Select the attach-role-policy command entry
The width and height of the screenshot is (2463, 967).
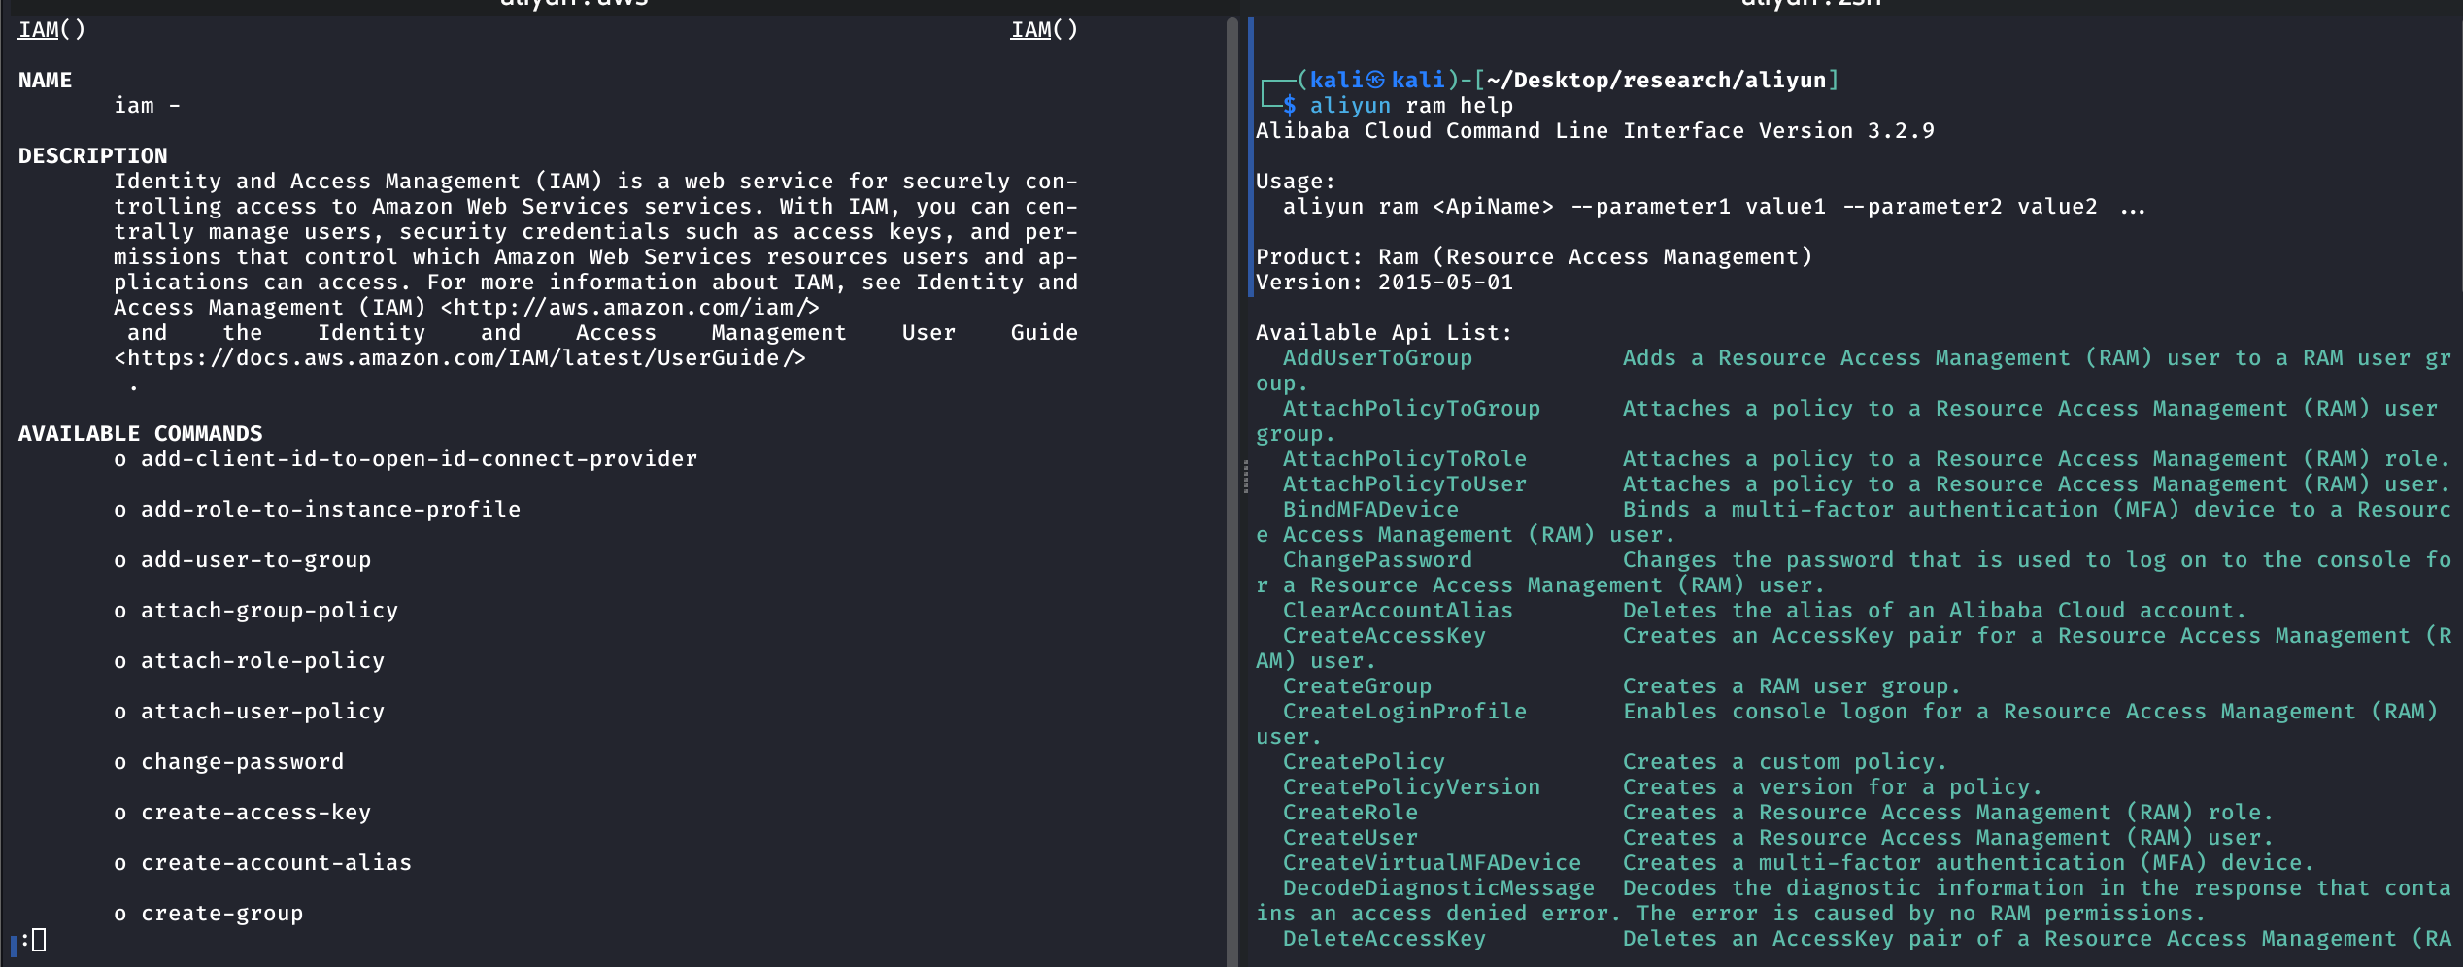click(x=262, y=661)
